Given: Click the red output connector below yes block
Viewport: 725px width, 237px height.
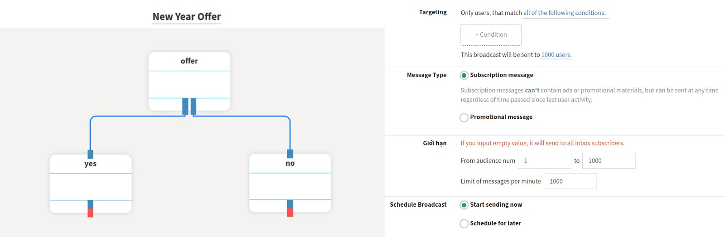Looking at the screenshot, I should [91, 213].
